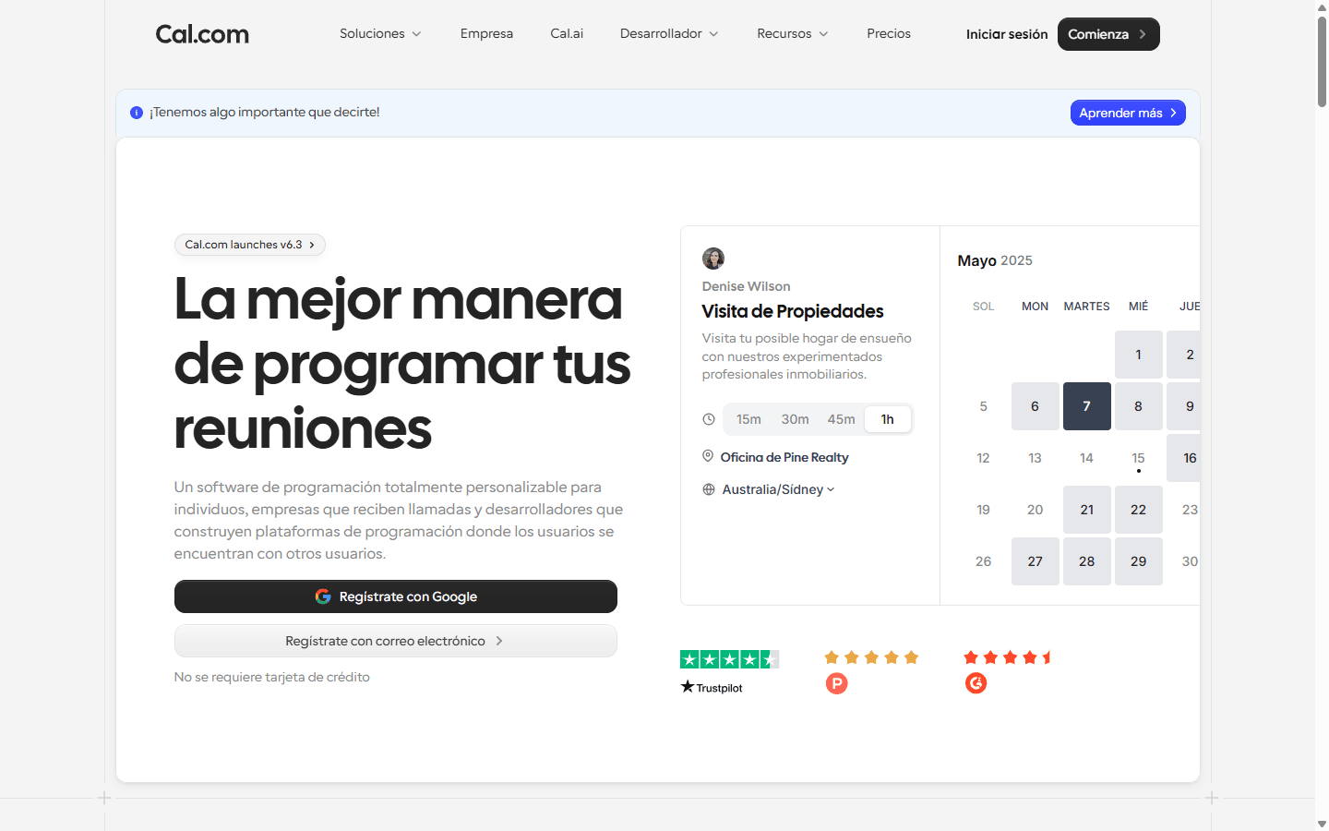This screenshot has height=831, width=1329.
Task: Click the Product Hunt round logo
Action: 837,683
